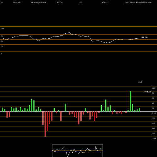The image size is (157, 157).
Task: Click the SI & MR header text
Action: 17,3
